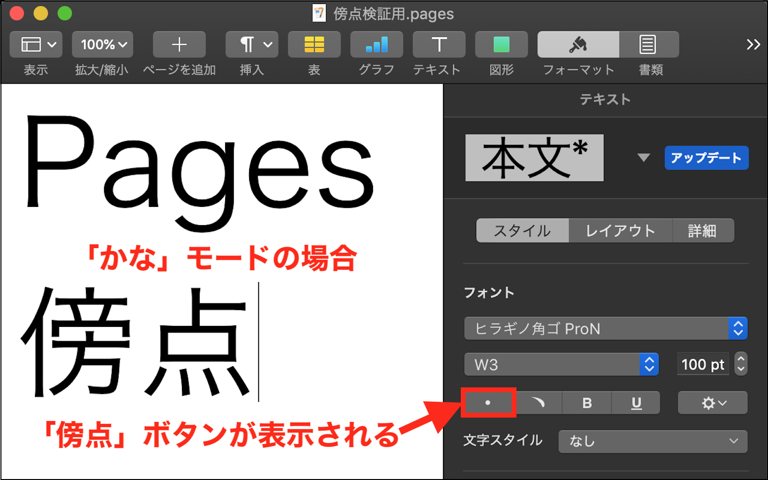The height and width of the screenshot is (480, 768).
Task: Add a text box with テキスト icon
Action: (x=439, y=45)
